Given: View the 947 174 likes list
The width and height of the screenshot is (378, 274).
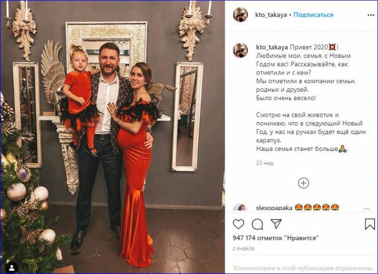Looking at the screenshot, I should click(275, 238).
